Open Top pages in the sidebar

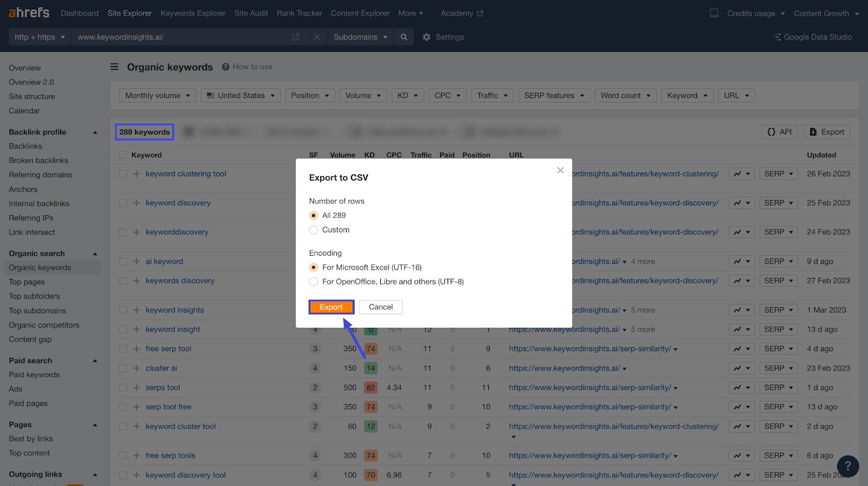point(27,282)
